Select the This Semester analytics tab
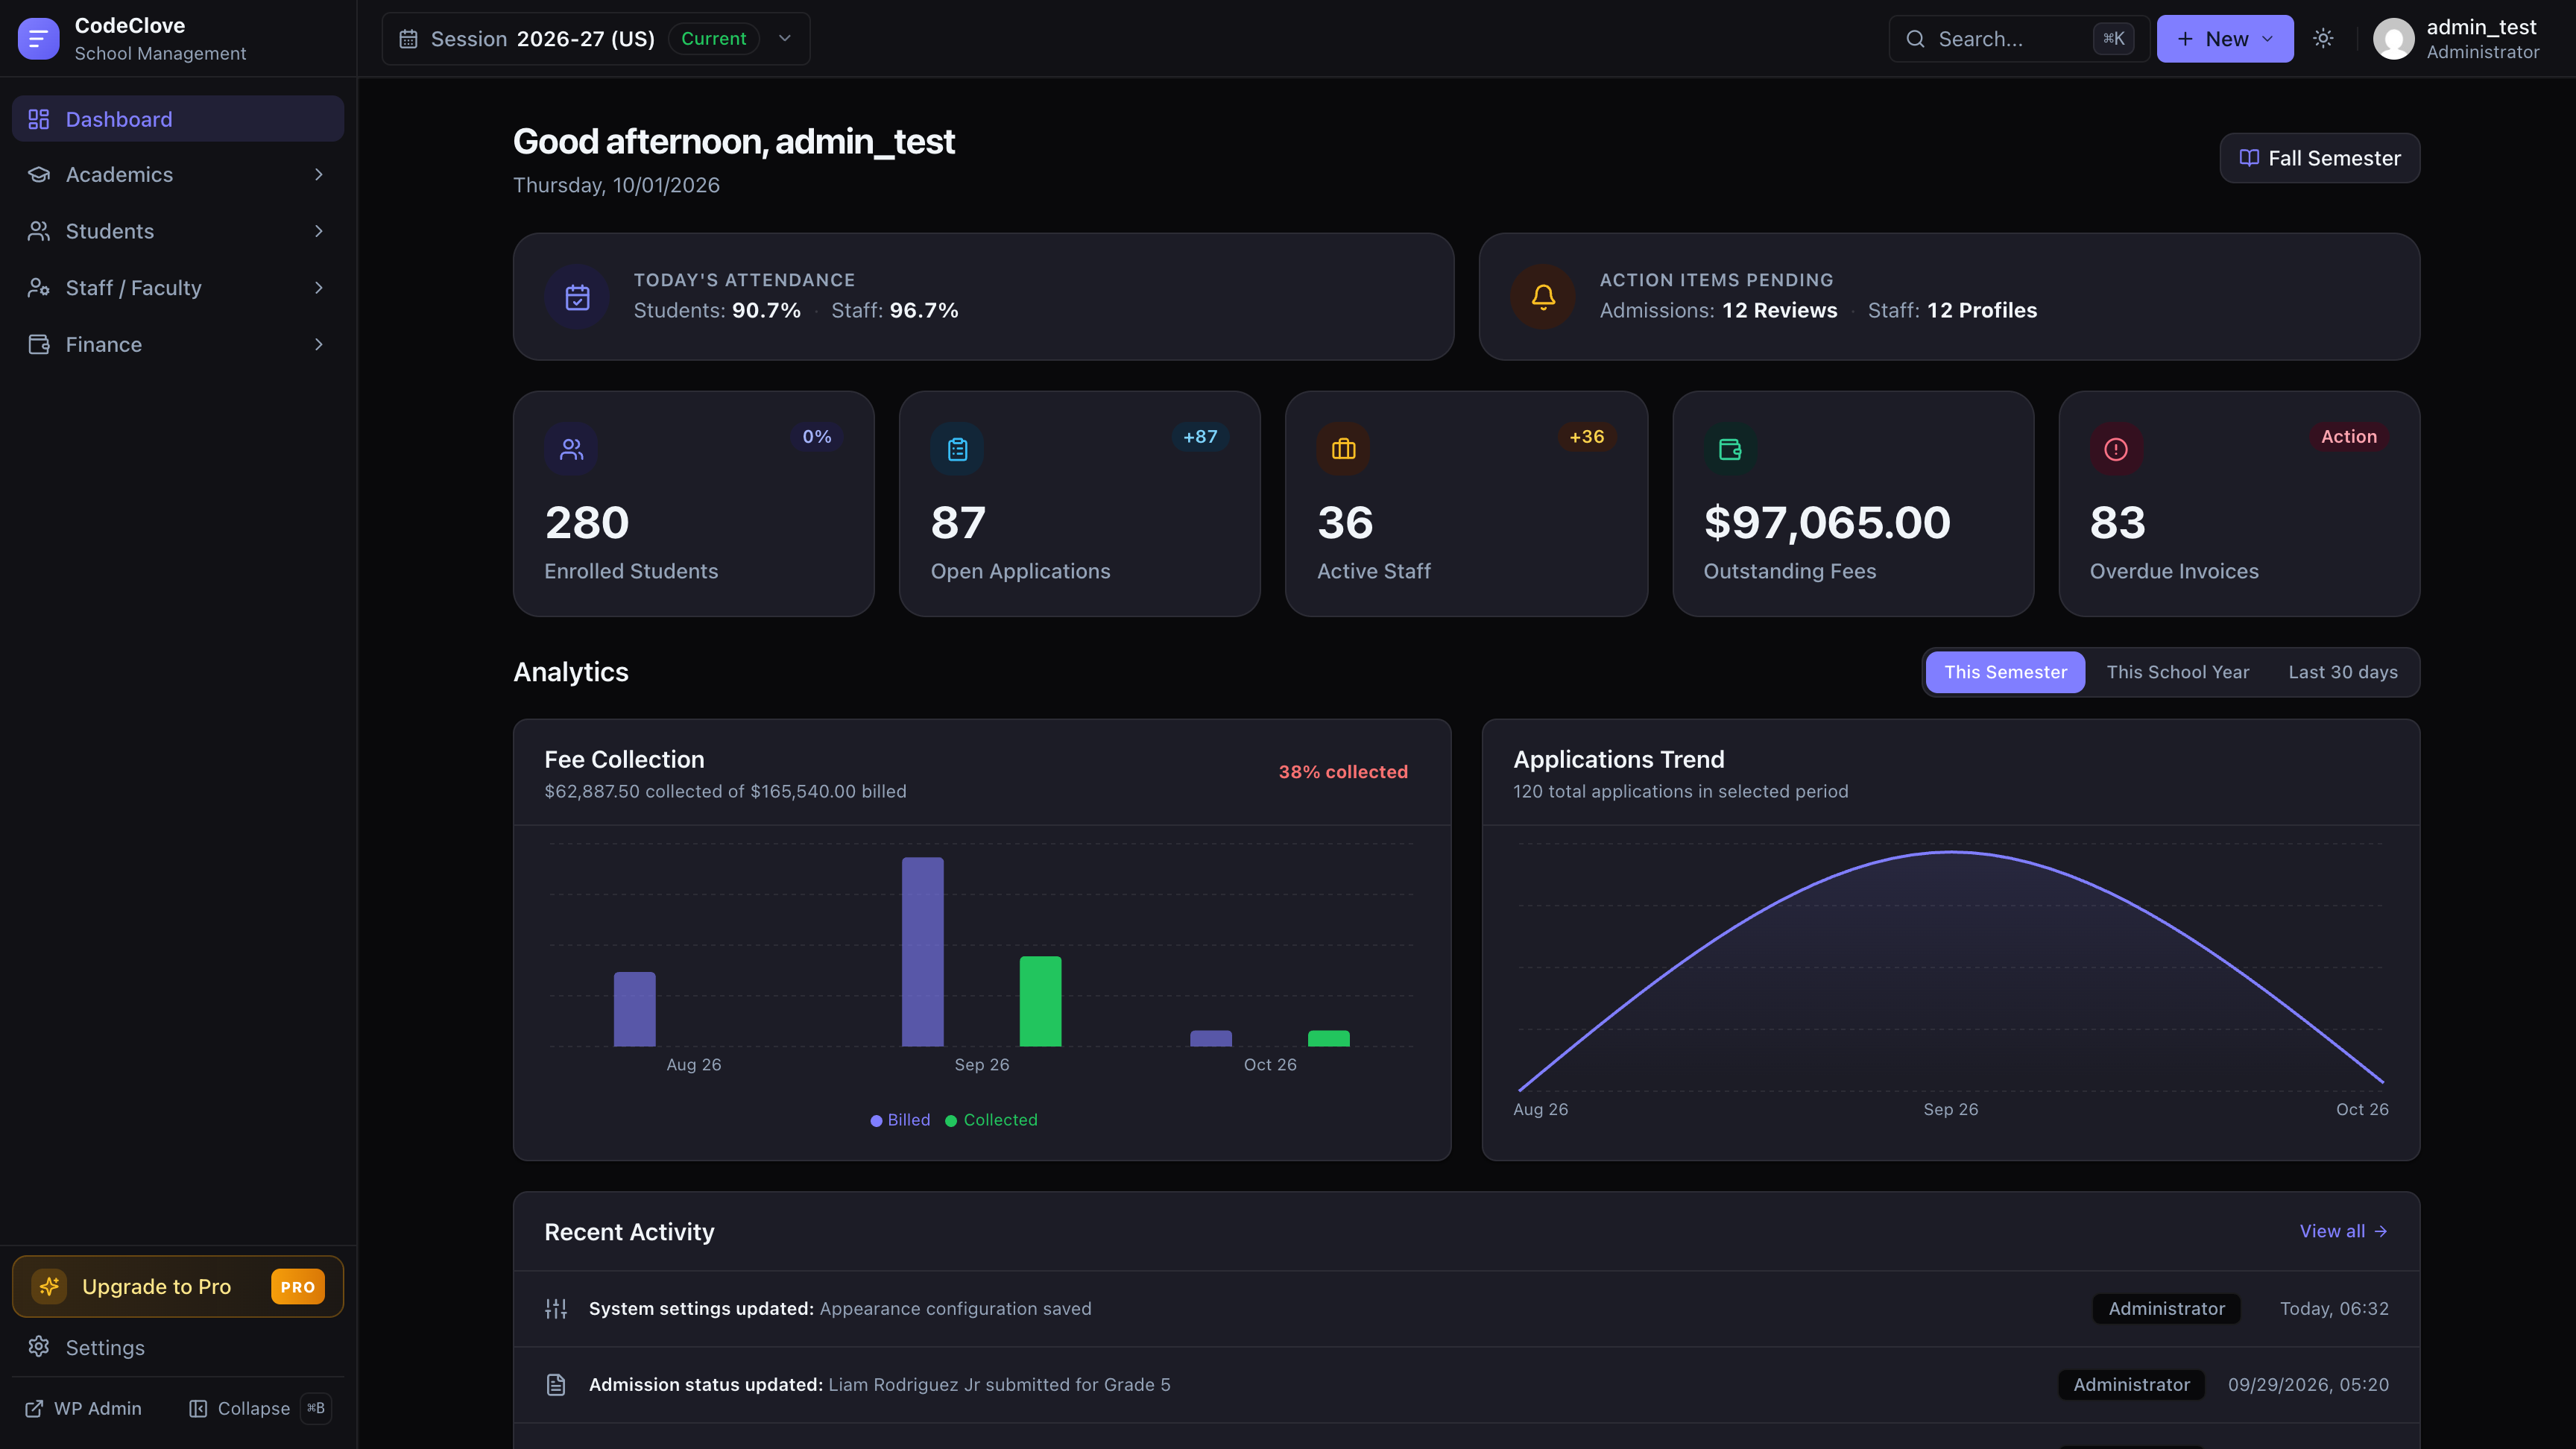 [2005, 672]
